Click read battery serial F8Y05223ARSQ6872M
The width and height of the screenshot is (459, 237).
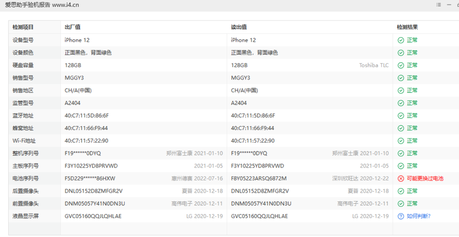click(x=259, y=178)
